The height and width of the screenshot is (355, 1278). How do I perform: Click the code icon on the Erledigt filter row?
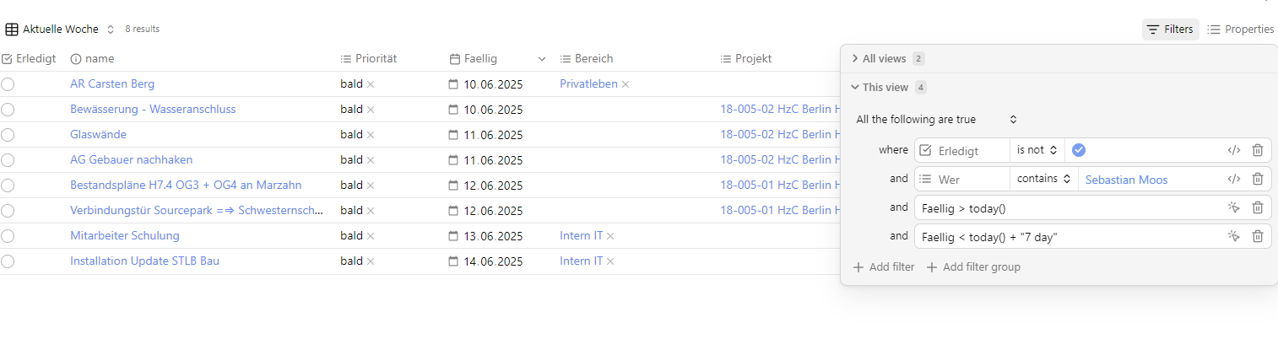click(1233, 150)
